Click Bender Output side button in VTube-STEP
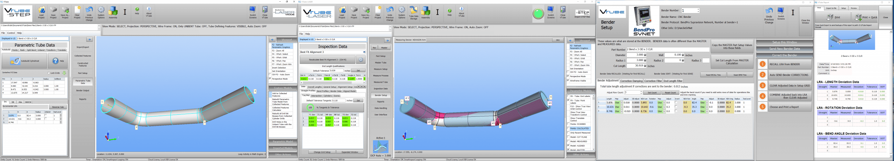Screen dimensions: 894x161 83,91
